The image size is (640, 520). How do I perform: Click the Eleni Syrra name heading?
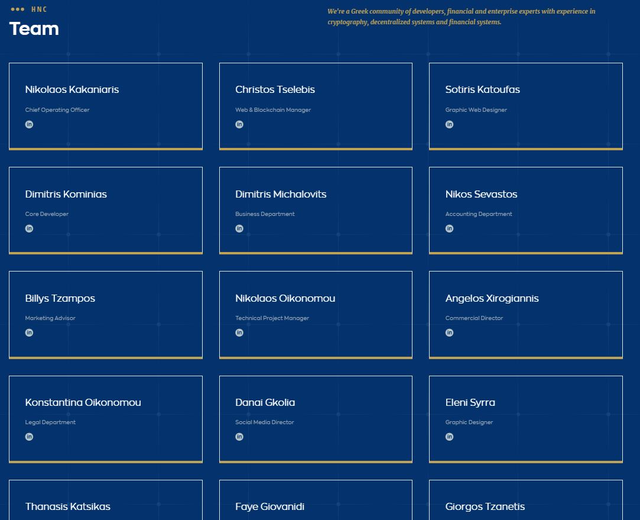[x=470, y=402]
